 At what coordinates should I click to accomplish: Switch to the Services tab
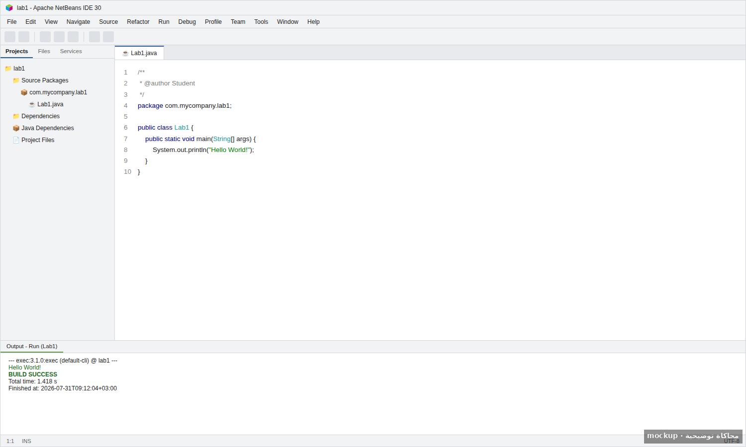pyautogui.click(x=71, y=52)
